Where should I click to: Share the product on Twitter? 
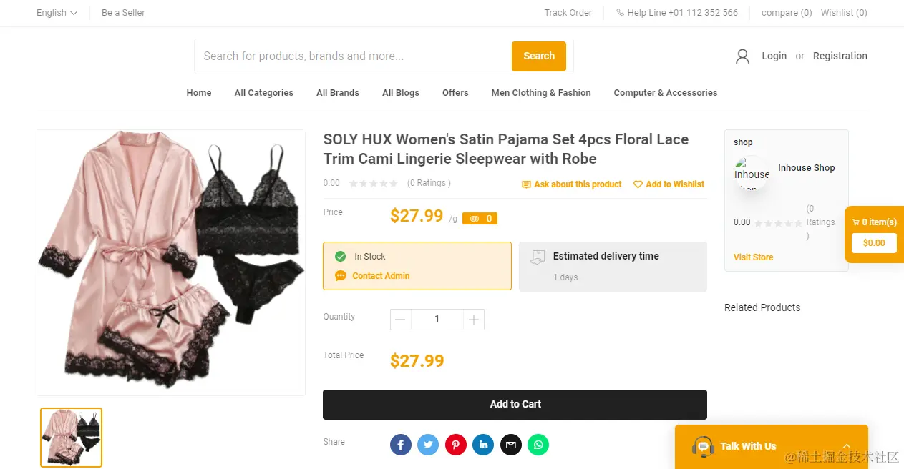pos(428,444)
